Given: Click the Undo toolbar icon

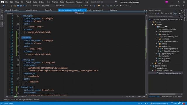Looking at the screenshot, I should point(24,6).
